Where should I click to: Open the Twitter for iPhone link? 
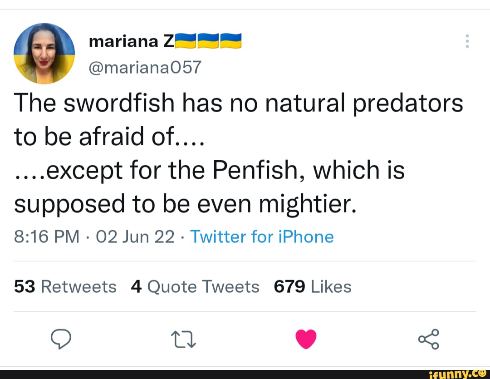262,236
